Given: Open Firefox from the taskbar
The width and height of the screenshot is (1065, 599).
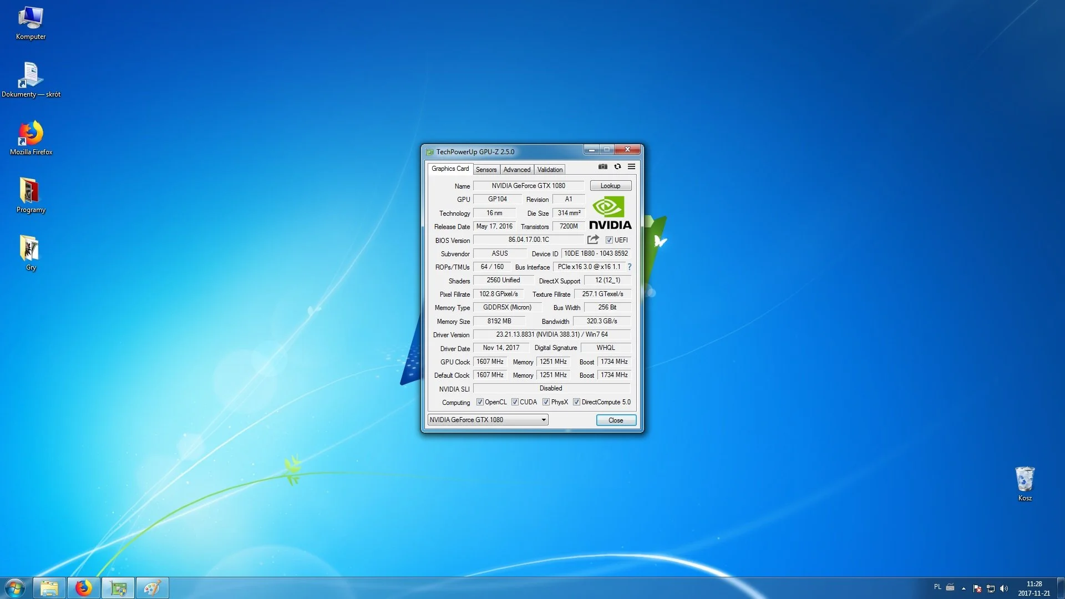Looking at the screenshot, I should [84, 588].
